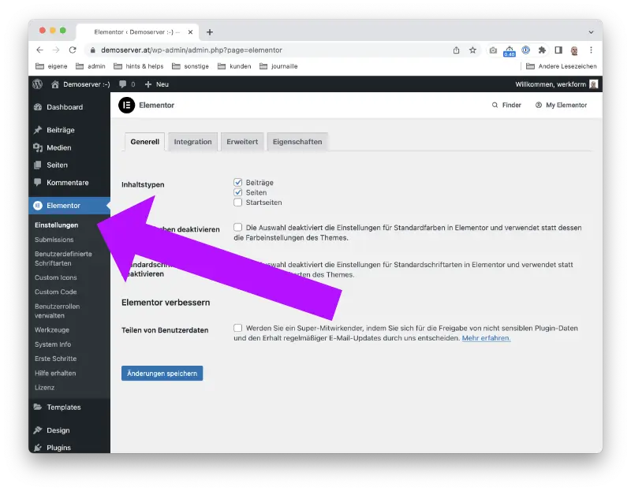Image resolution: width=631 pixels, height=491 pixels.
Task: Uncheck the Beiträge content type checkbox
Action: [238, 182]
